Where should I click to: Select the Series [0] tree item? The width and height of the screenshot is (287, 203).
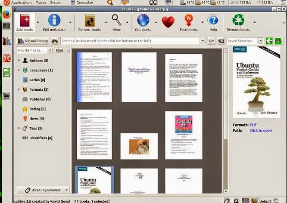34,80
